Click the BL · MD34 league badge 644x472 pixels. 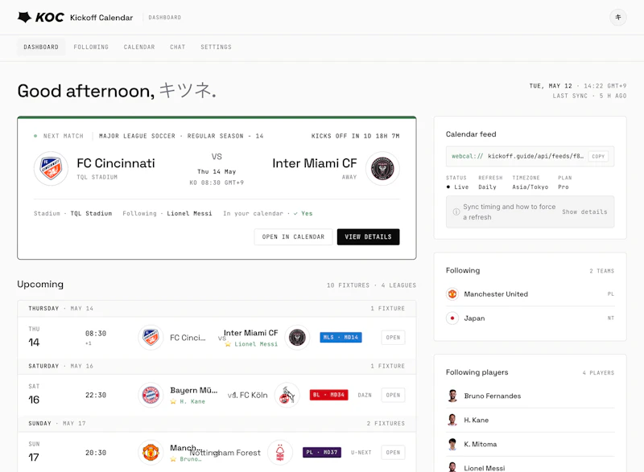[329, 395]
